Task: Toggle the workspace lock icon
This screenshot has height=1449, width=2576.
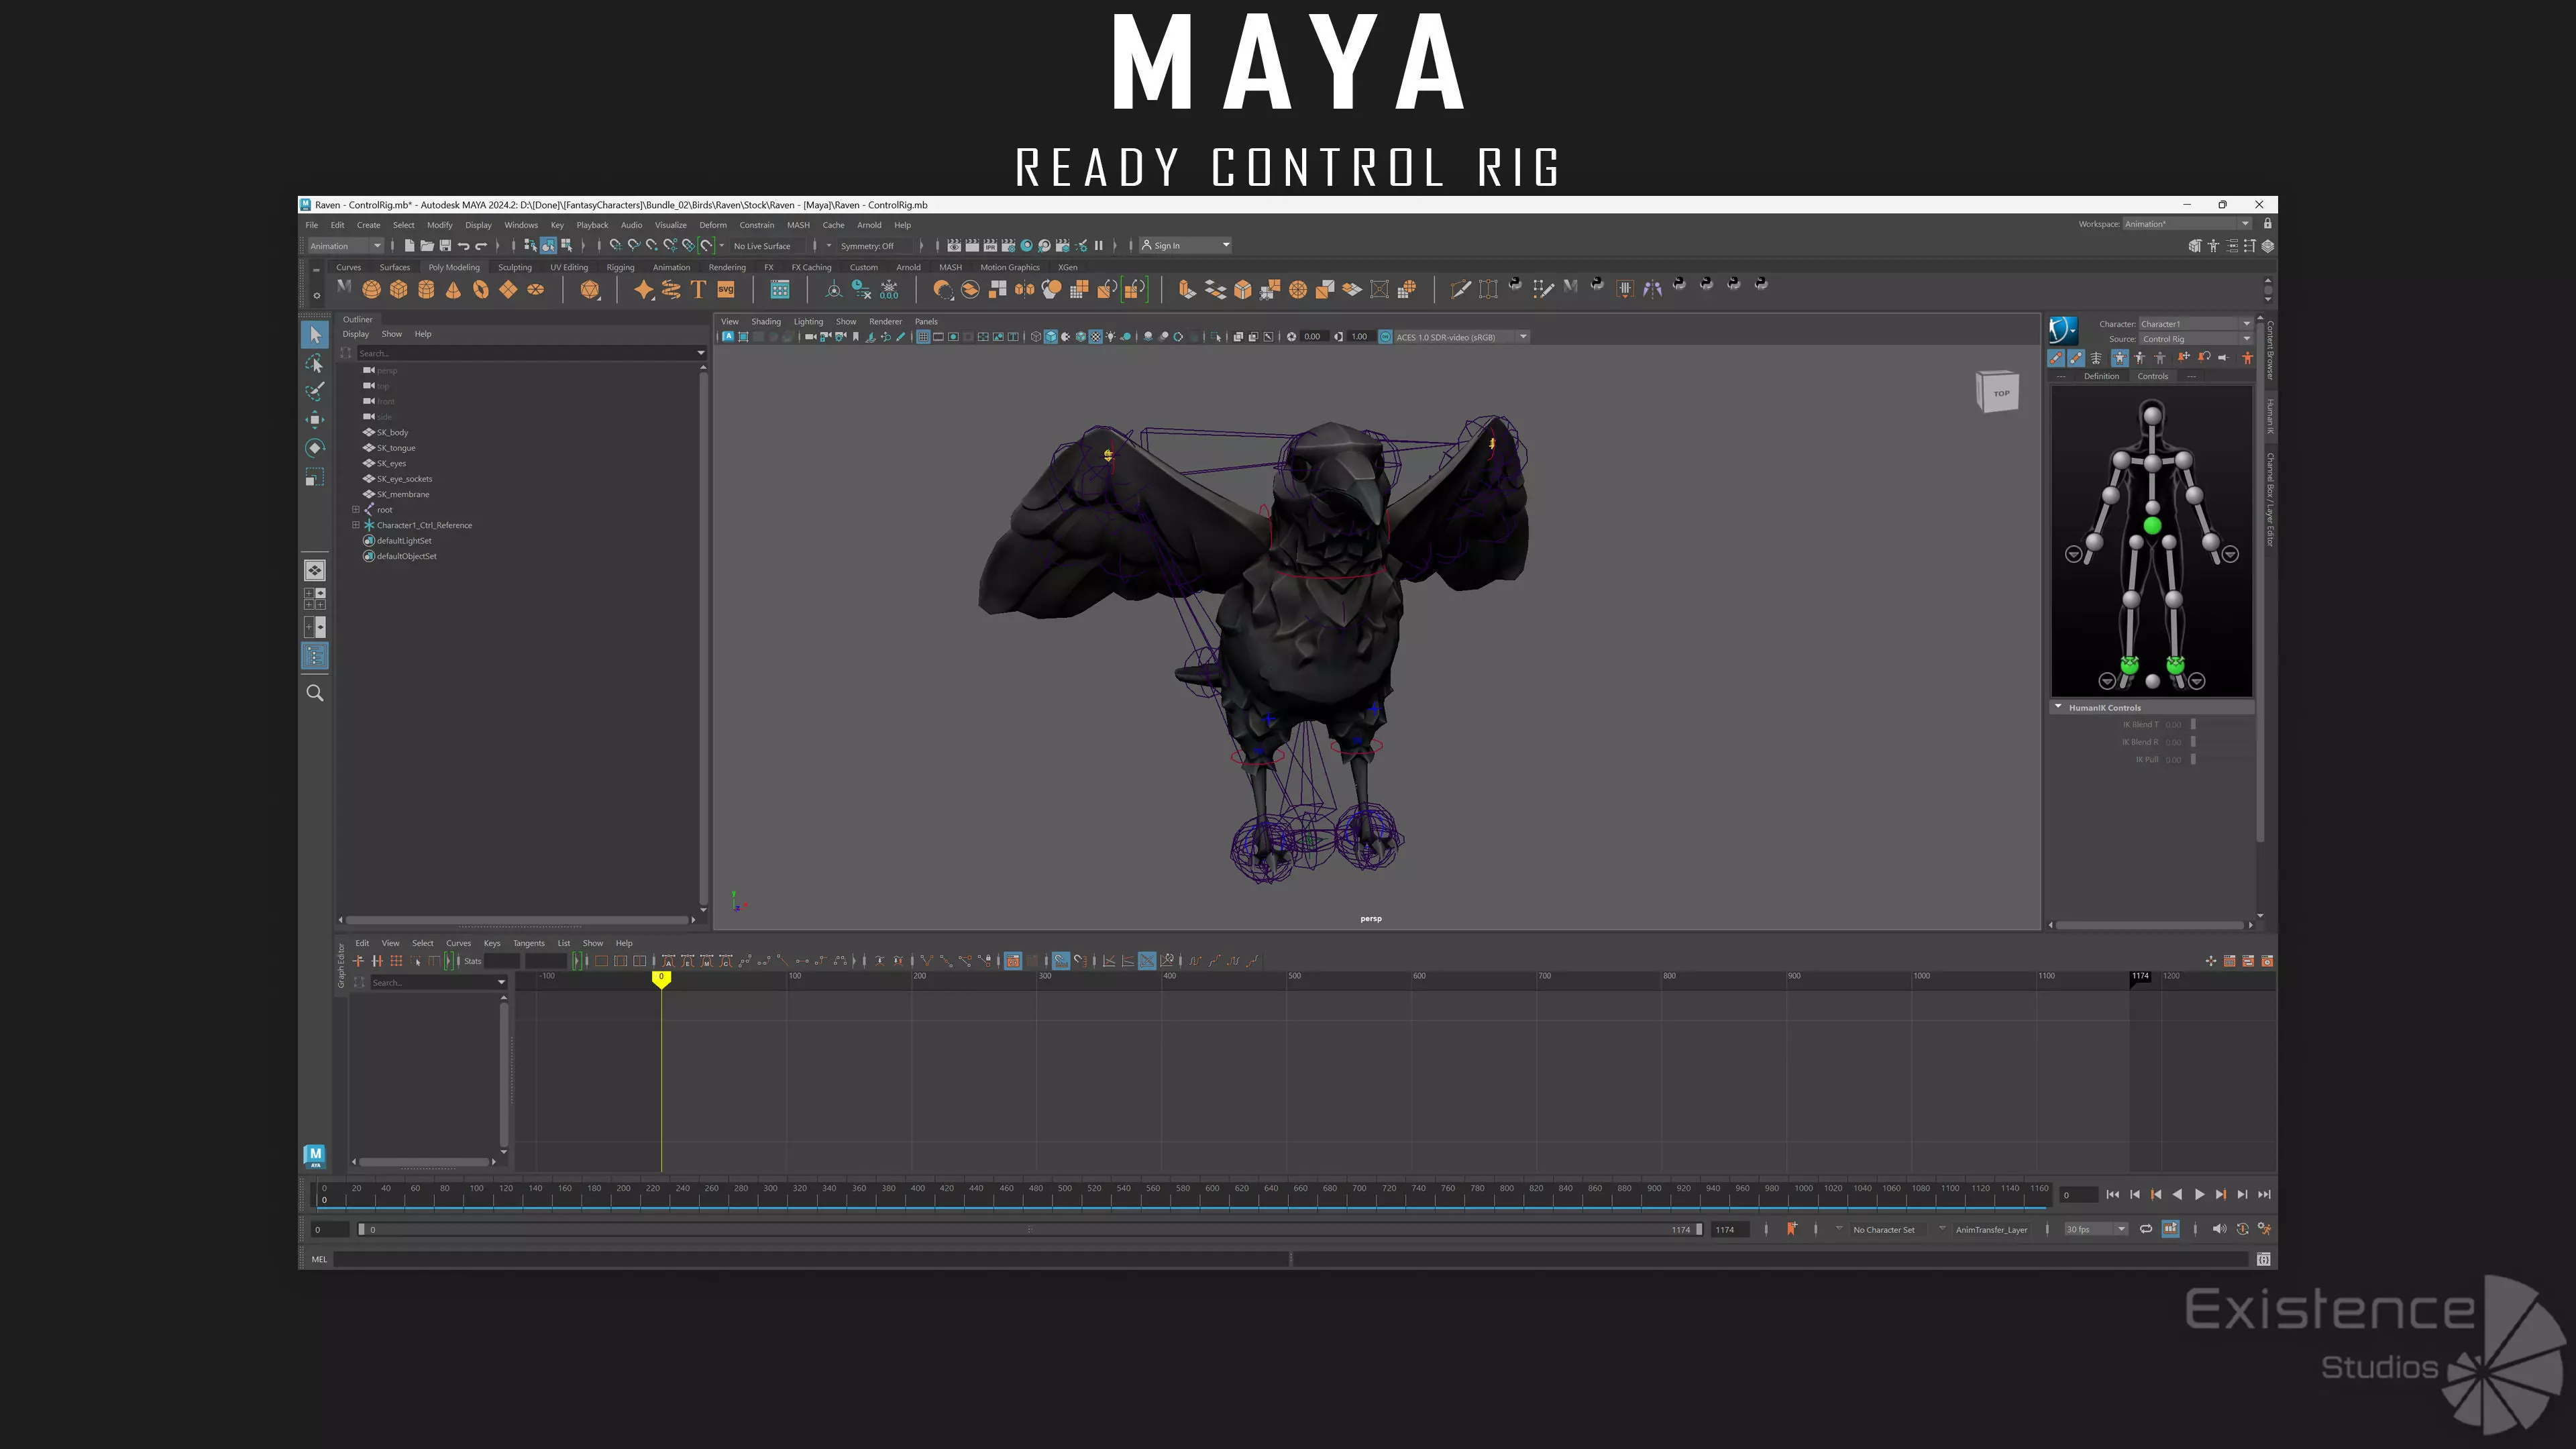Action: 2268,224
